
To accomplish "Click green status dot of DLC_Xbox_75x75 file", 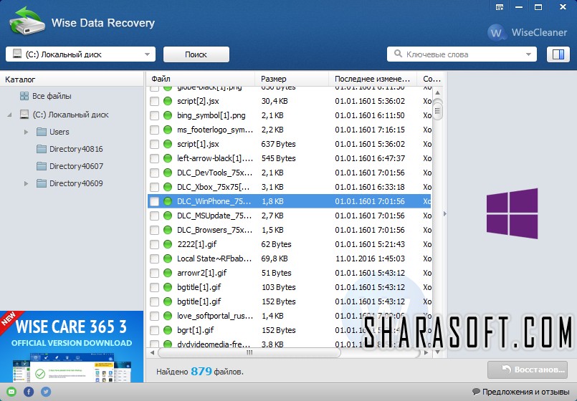I will point(168,187).
